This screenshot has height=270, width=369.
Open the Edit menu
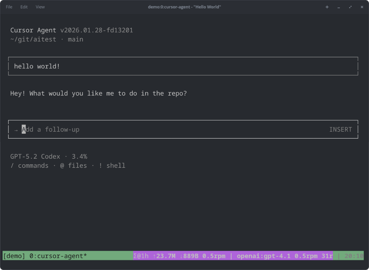click(x=24, y=7)
